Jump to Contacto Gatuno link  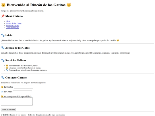pyautogui.click(x=12, y=28)
